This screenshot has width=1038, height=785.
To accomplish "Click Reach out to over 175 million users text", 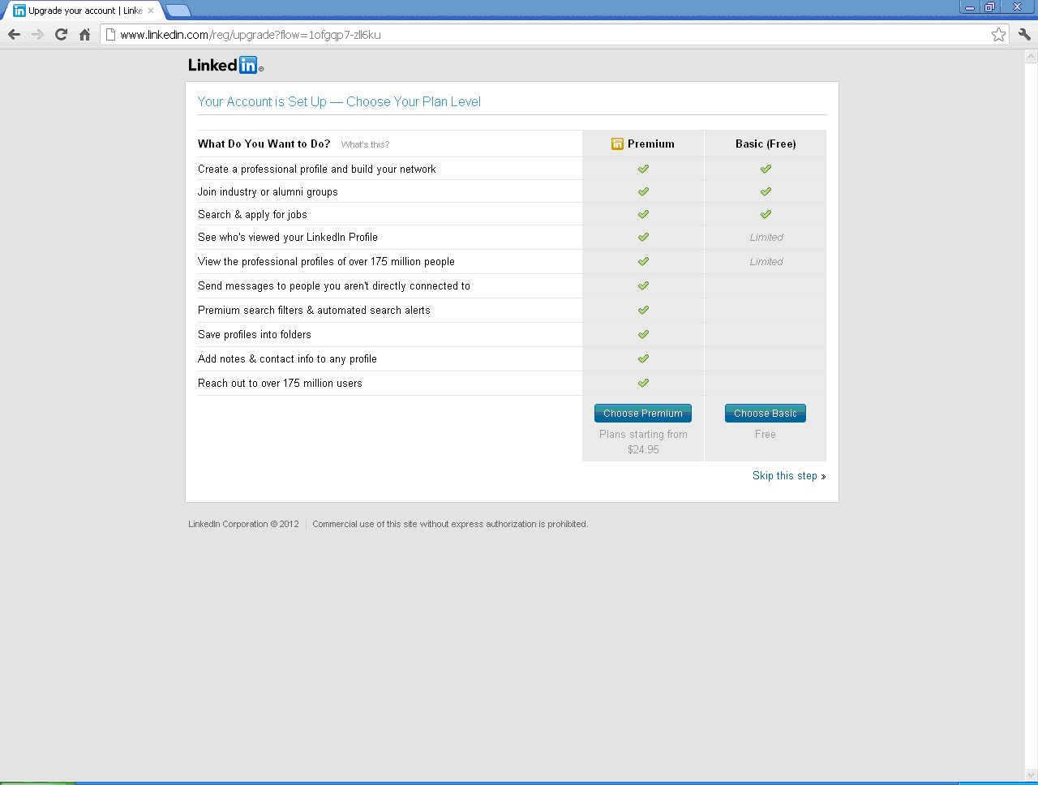I will click(280, 383).
